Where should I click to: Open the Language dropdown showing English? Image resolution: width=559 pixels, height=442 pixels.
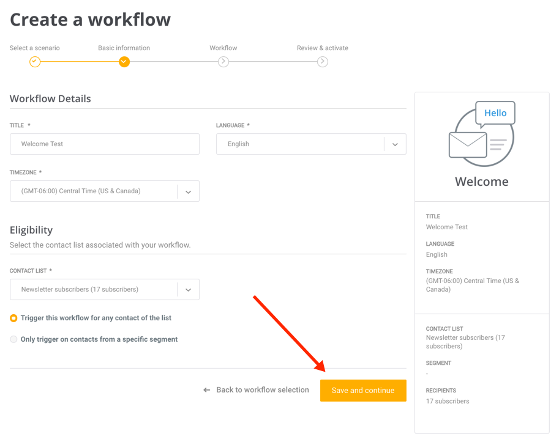pyautogui.click(x=310, y=144)
